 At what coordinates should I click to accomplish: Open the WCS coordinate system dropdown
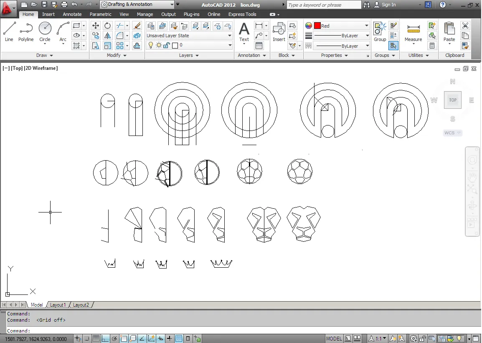(452, 133)
